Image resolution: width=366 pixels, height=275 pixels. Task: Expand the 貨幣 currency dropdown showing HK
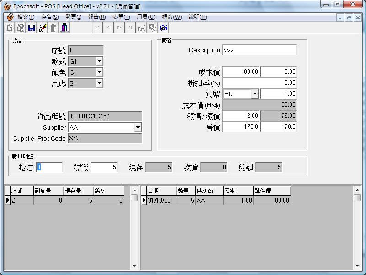pos(255,94)
